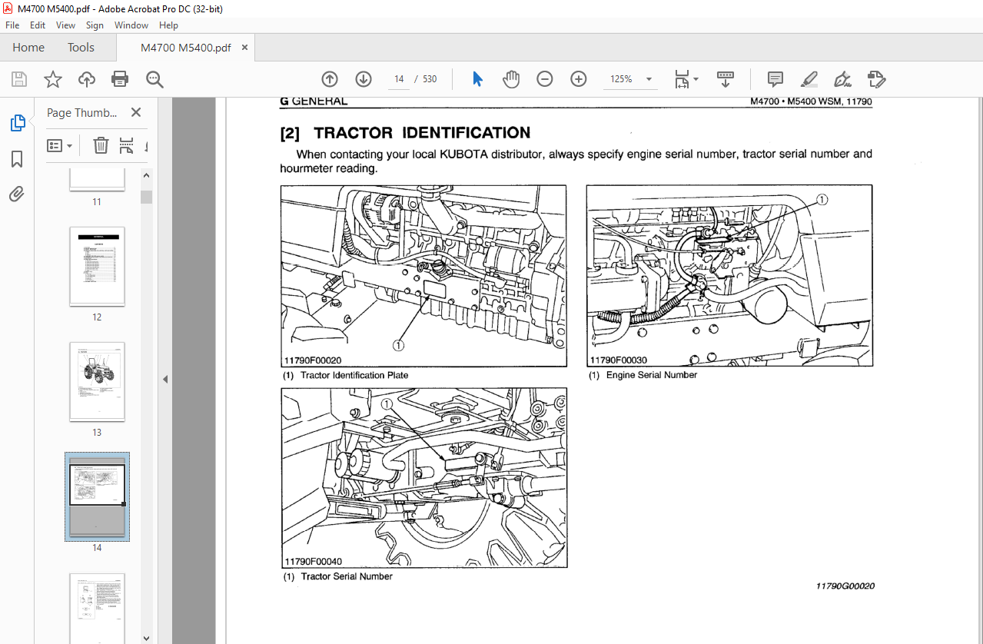
Task: Open the Bookmarks side panel
Action: click(x=17, y=159)
